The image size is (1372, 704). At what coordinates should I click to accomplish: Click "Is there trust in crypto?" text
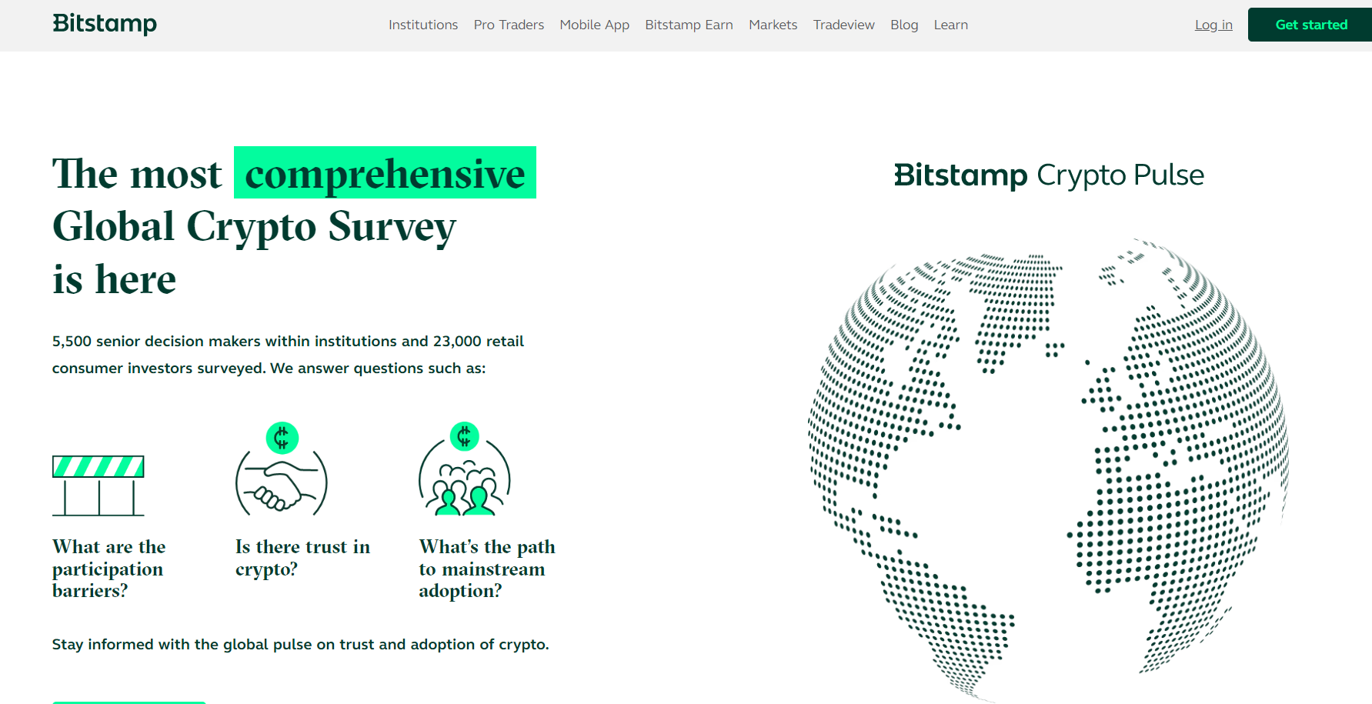click(x=302, y=558)
